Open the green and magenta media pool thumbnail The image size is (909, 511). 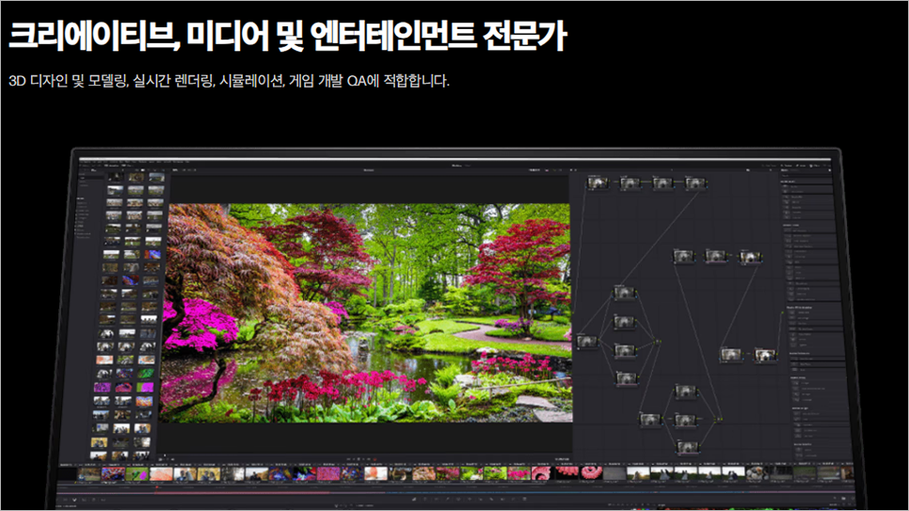pos(145,387)
